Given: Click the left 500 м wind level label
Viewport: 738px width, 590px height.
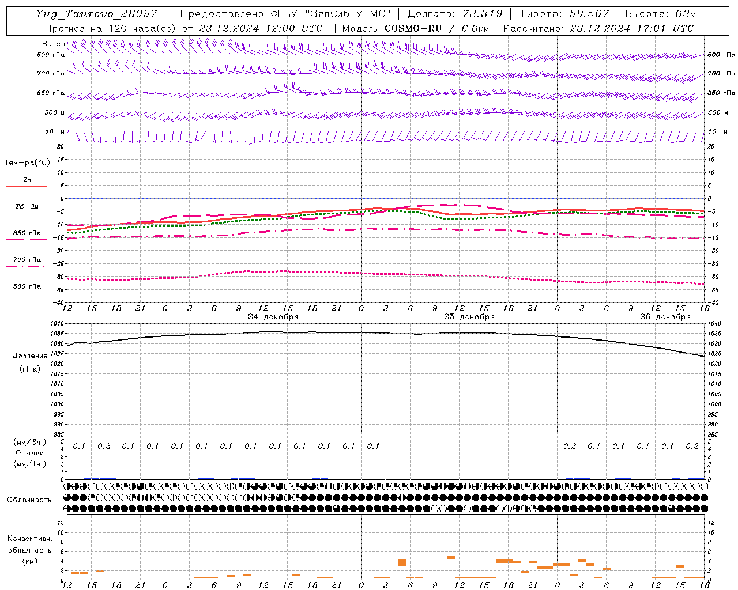Looking at the screenshot, I should point(55,113).
